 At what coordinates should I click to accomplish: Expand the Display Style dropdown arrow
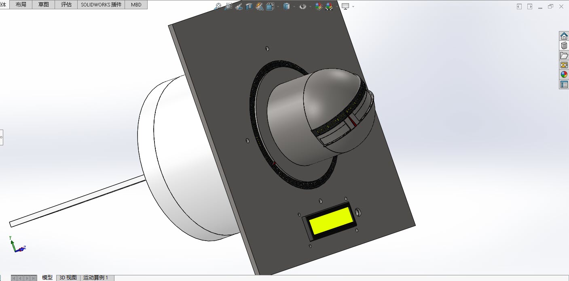(294, 7)
